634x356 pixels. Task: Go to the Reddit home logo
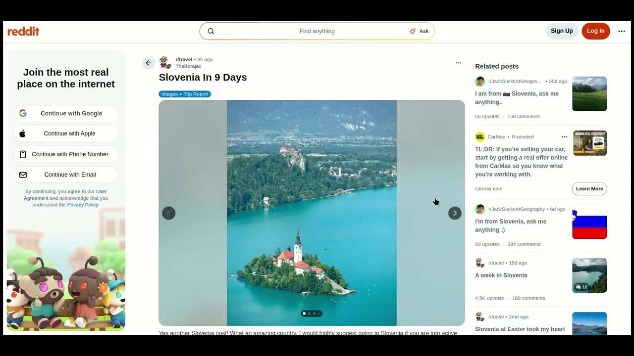click(x=23, y=31)
